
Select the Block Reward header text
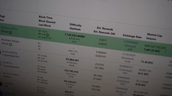click(47, 21)
